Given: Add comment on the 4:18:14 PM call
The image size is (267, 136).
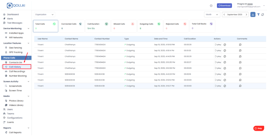Looking at the screenshot, I should (240, 50).
